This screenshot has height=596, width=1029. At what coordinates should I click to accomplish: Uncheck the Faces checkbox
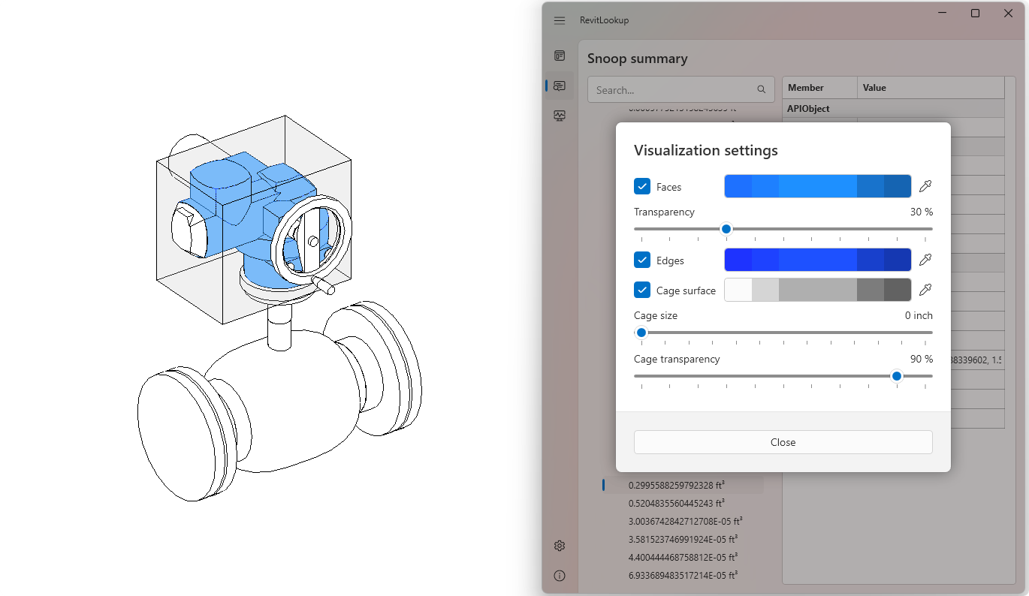(642, 186)
